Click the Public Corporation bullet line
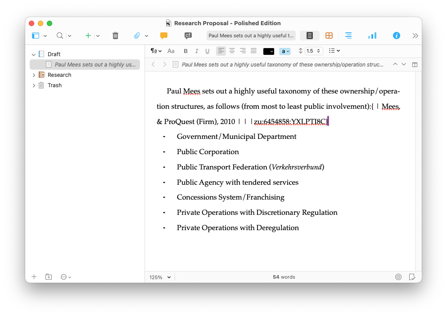Screen dimensions: 447x316 pos(208,152)
